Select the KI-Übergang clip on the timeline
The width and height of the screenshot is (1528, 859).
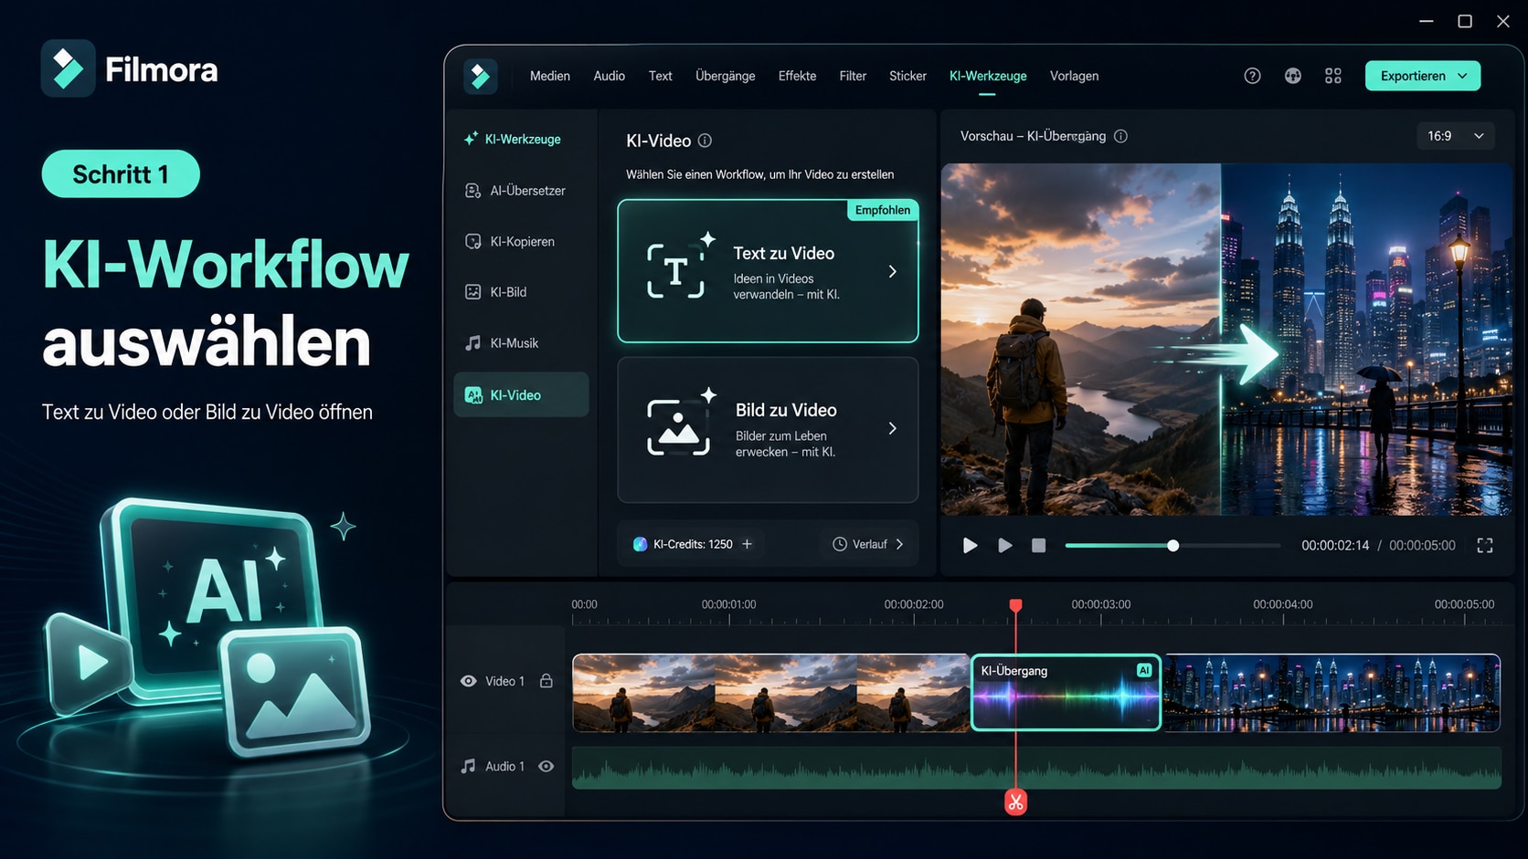tap(1066, 693)
